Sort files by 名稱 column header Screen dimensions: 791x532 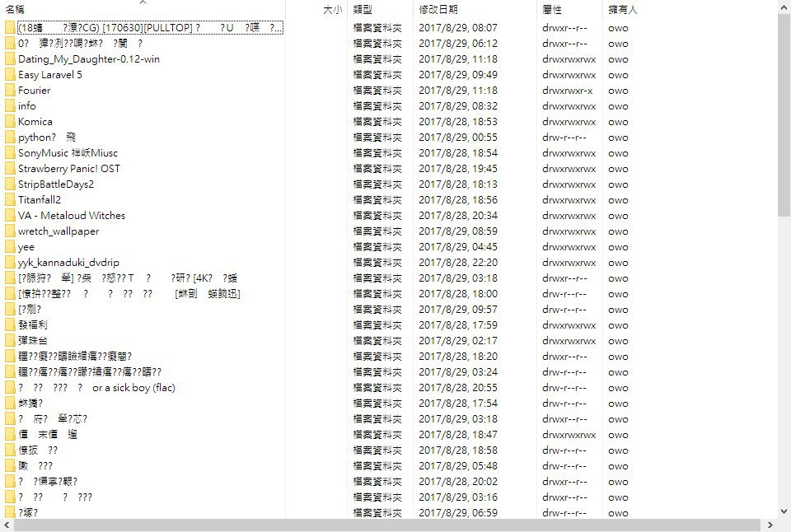(15, 10)
